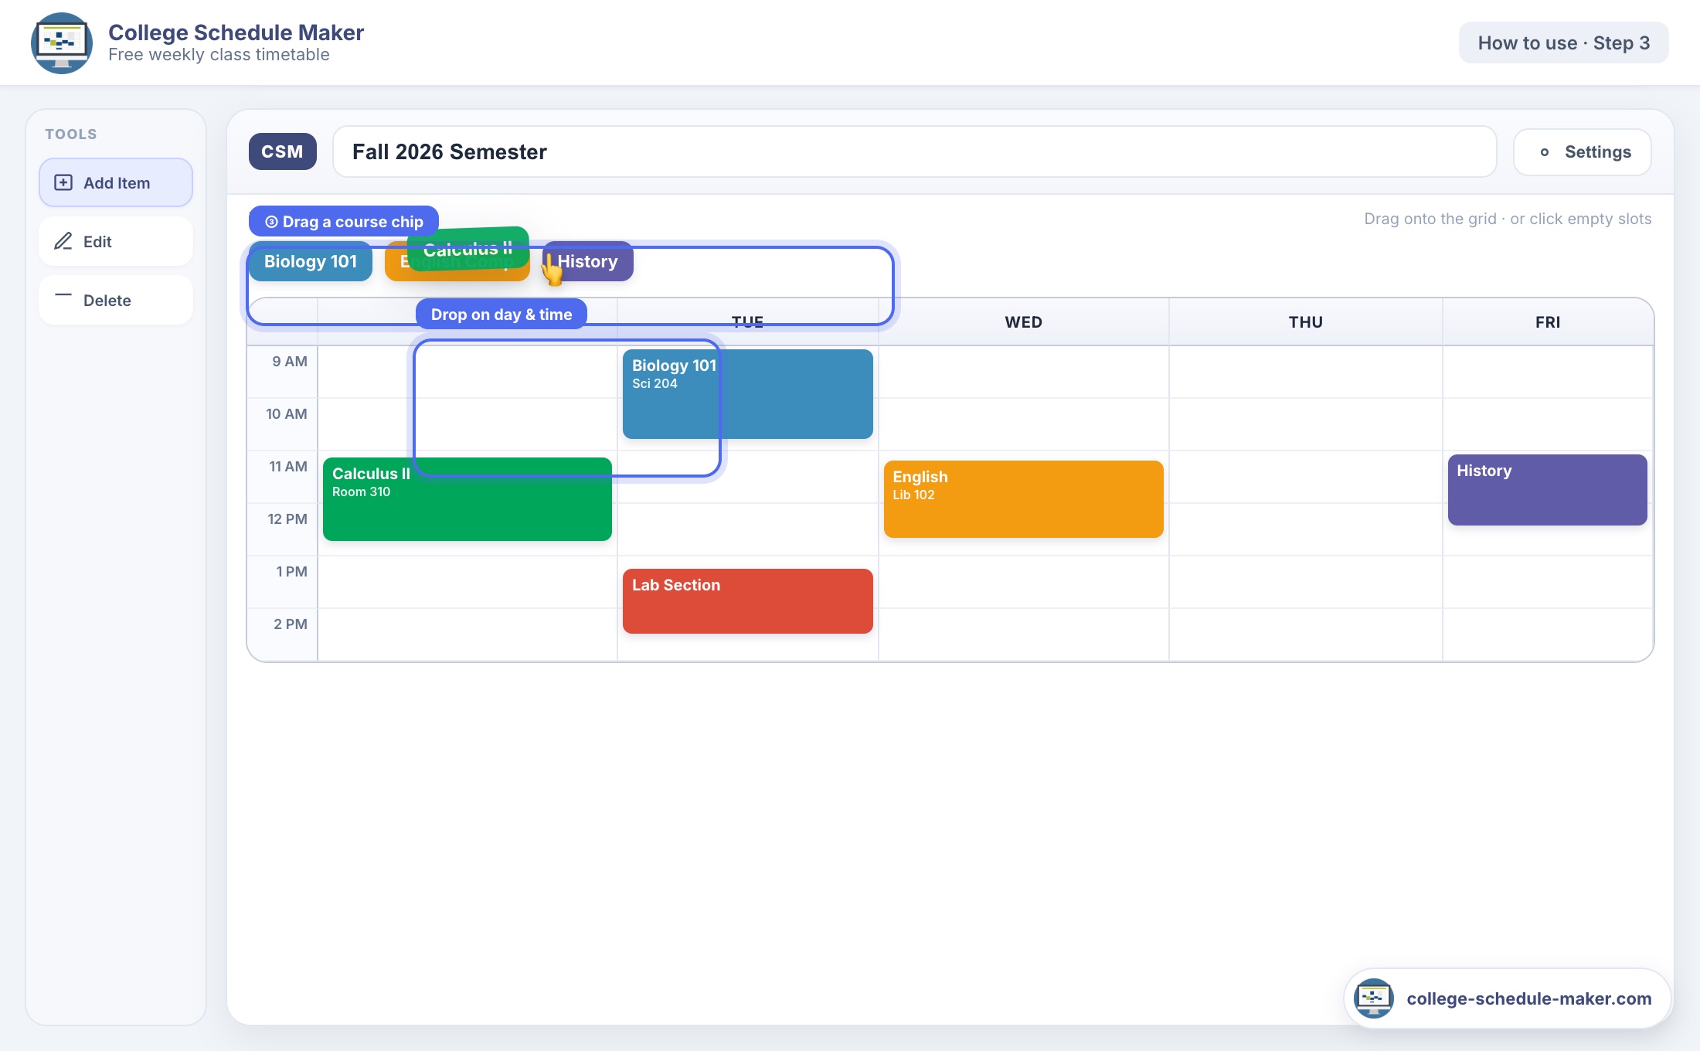This screenshot has width=1700, height=1051.
Task: Click the Fall 2026 Semester title field
Action: pos(914,151)
